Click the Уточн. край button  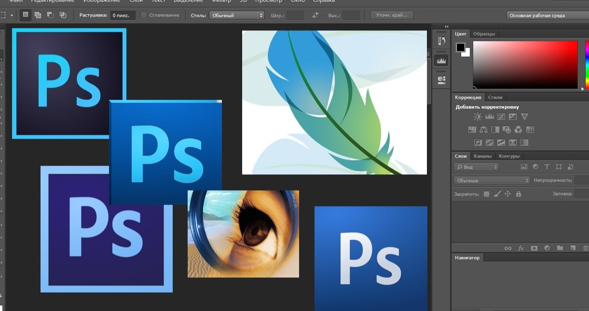pyautogui.click(x=392, y=15)
